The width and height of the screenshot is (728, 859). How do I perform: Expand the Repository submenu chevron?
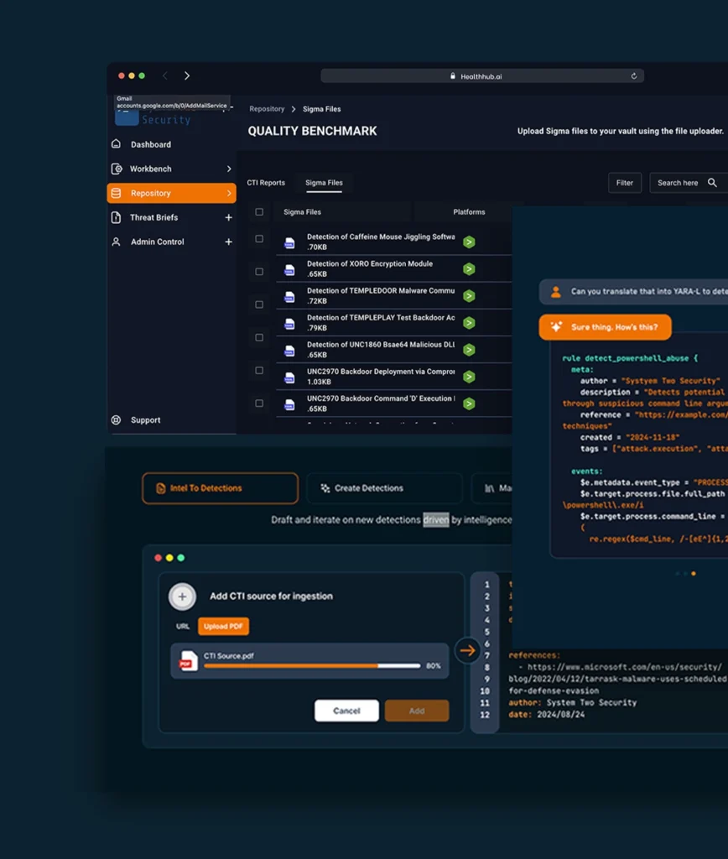click(229, 193)
